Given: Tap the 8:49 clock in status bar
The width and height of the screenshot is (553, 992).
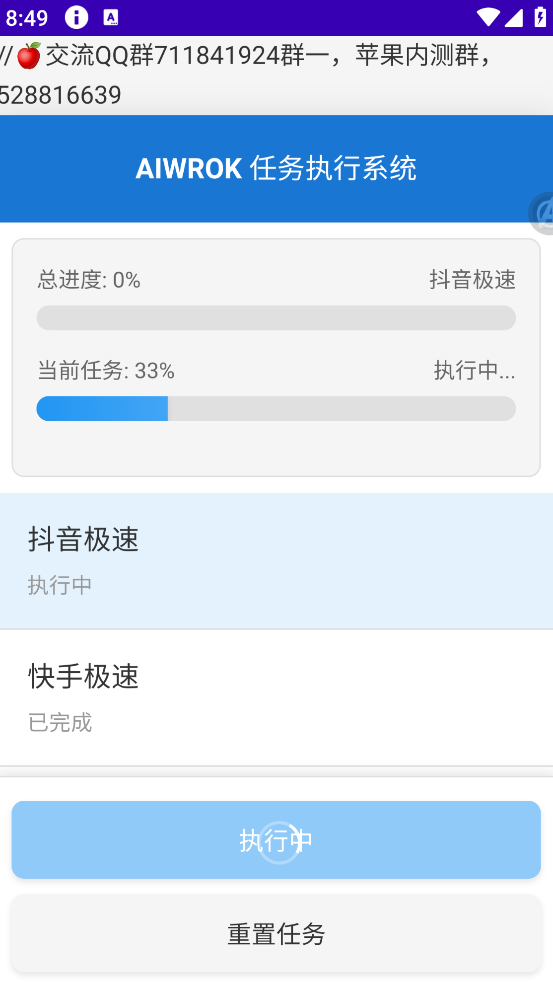Looking at the screenshot, I should 27,18.
